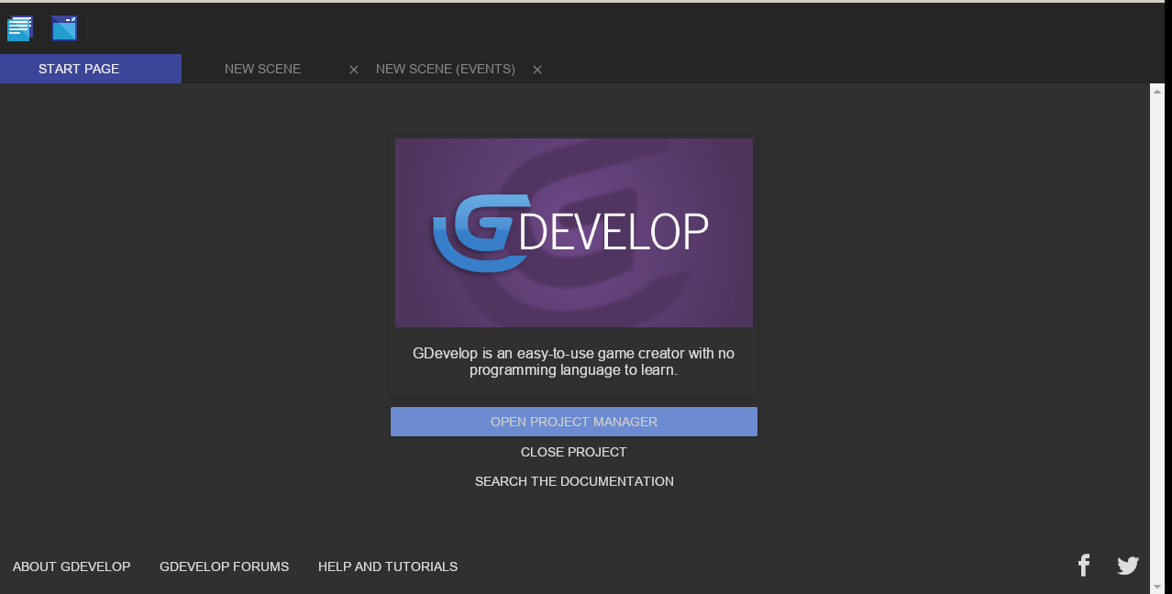
Task: Switch to the New Scene tab
Action: click(x=262, y=69)
